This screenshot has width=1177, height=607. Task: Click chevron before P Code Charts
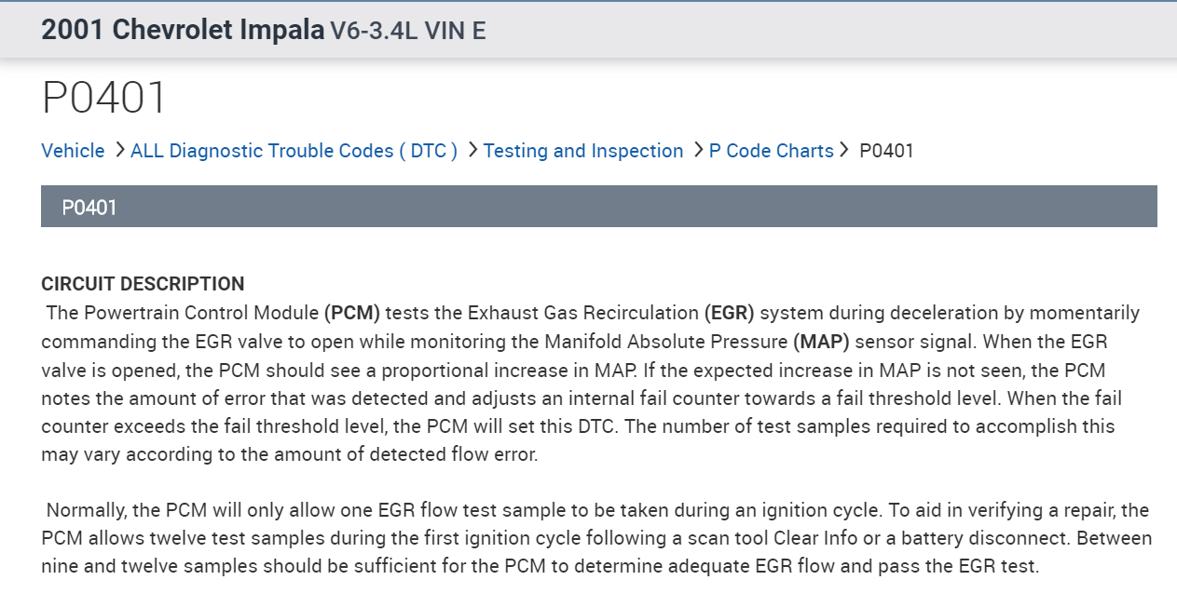(x=699, y=150)
